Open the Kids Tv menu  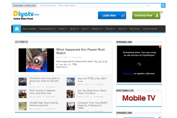(x=85, y=29)
